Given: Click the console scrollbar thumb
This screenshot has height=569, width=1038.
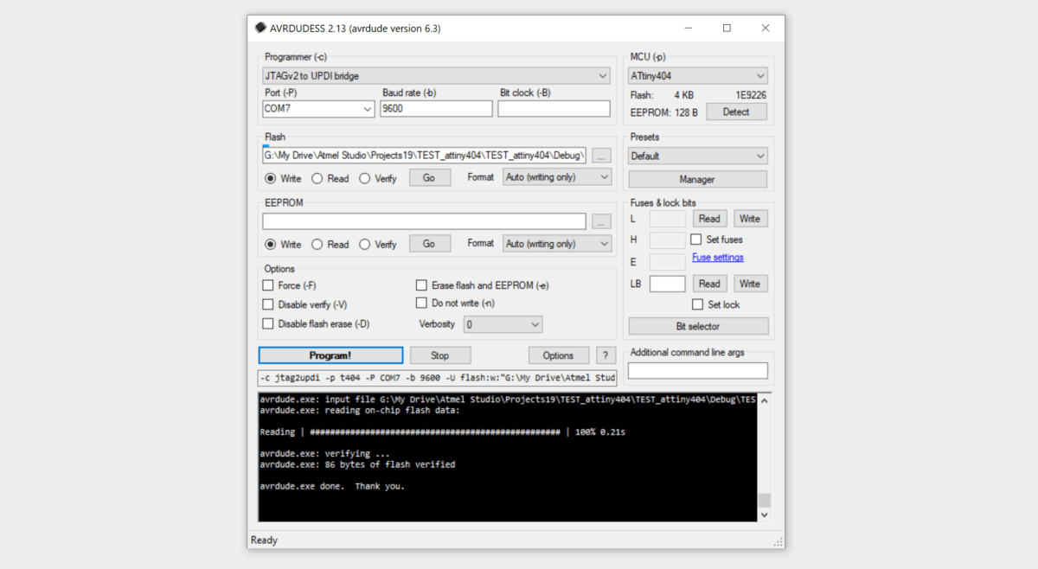Looking at the screenshot, I should click(x=764, y=501).
